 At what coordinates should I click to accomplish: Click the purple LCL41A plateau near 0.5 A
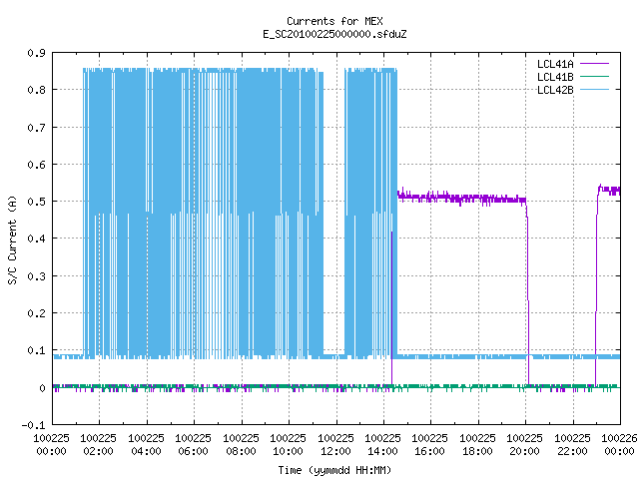tap(461, 199)
